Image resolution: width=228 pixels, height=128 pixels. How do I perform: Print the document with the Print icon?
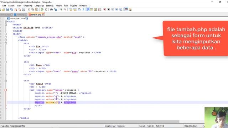24,10
